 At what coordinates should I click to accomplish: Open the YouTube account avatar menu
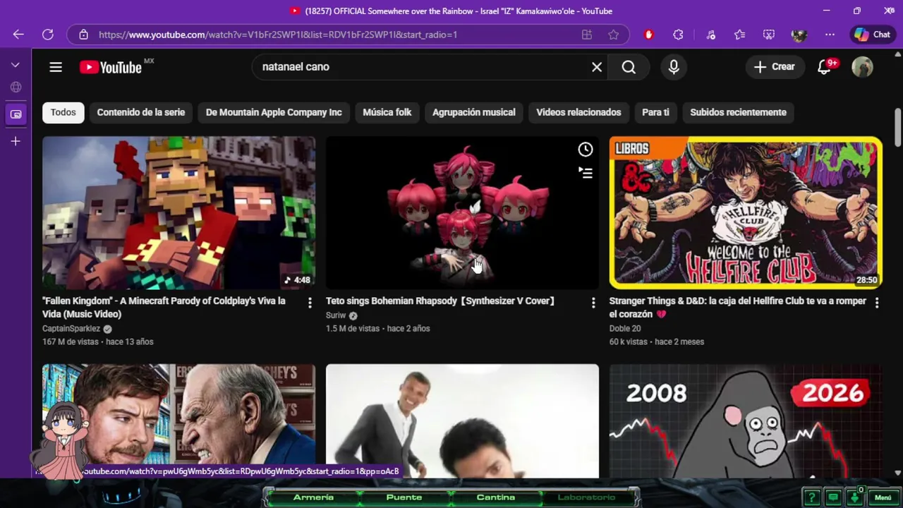click(862, 67)
